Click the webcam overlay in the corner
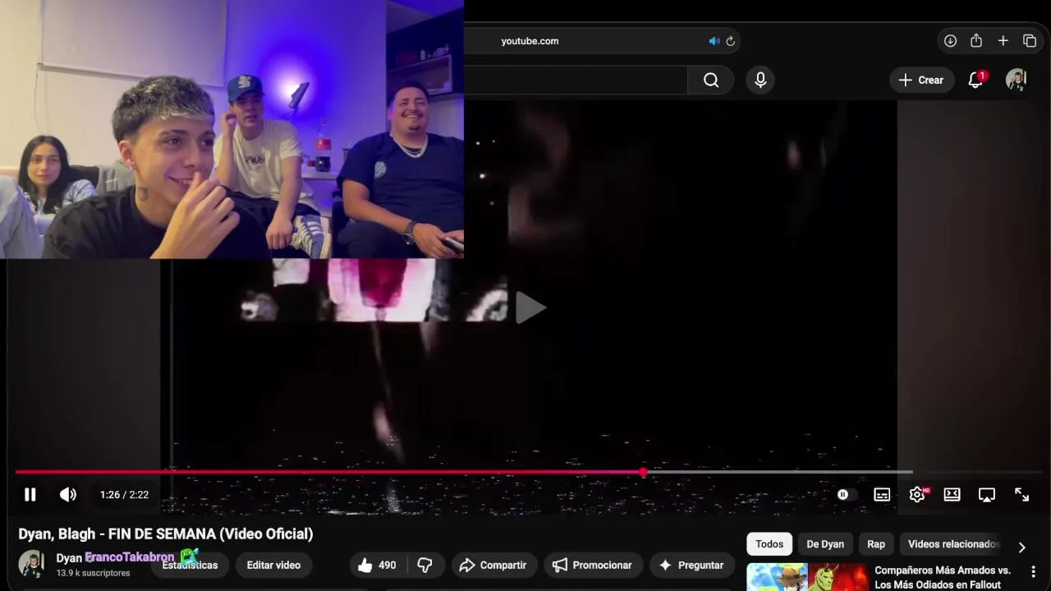The image size is (1051, 591). point(232,129)
